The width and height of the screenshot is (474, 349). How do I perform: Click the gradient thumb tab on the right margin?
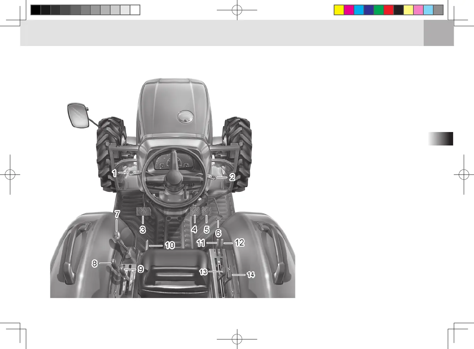pos(440,139)
